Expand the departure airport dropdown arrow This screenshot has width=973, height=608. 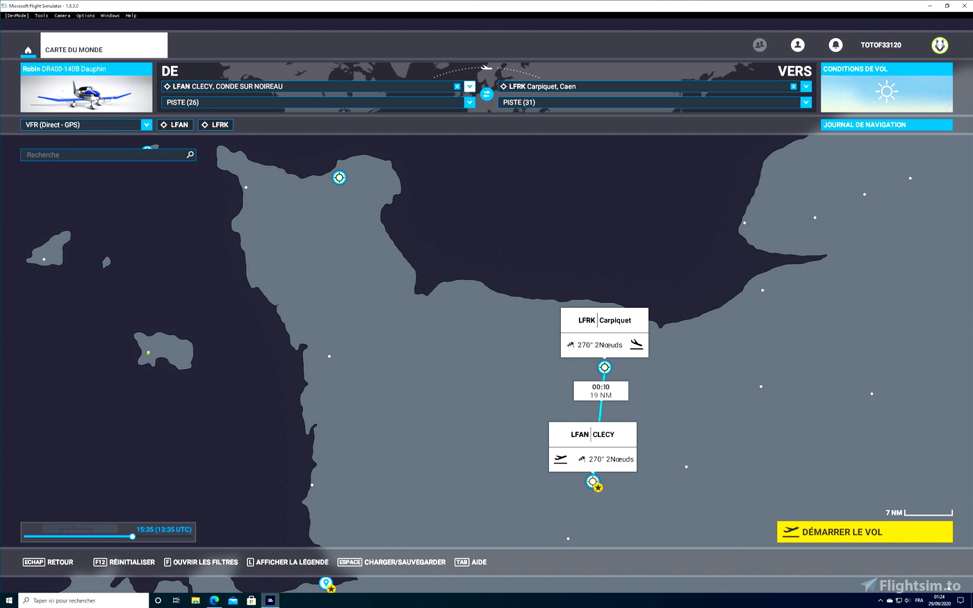click(470, 87)
